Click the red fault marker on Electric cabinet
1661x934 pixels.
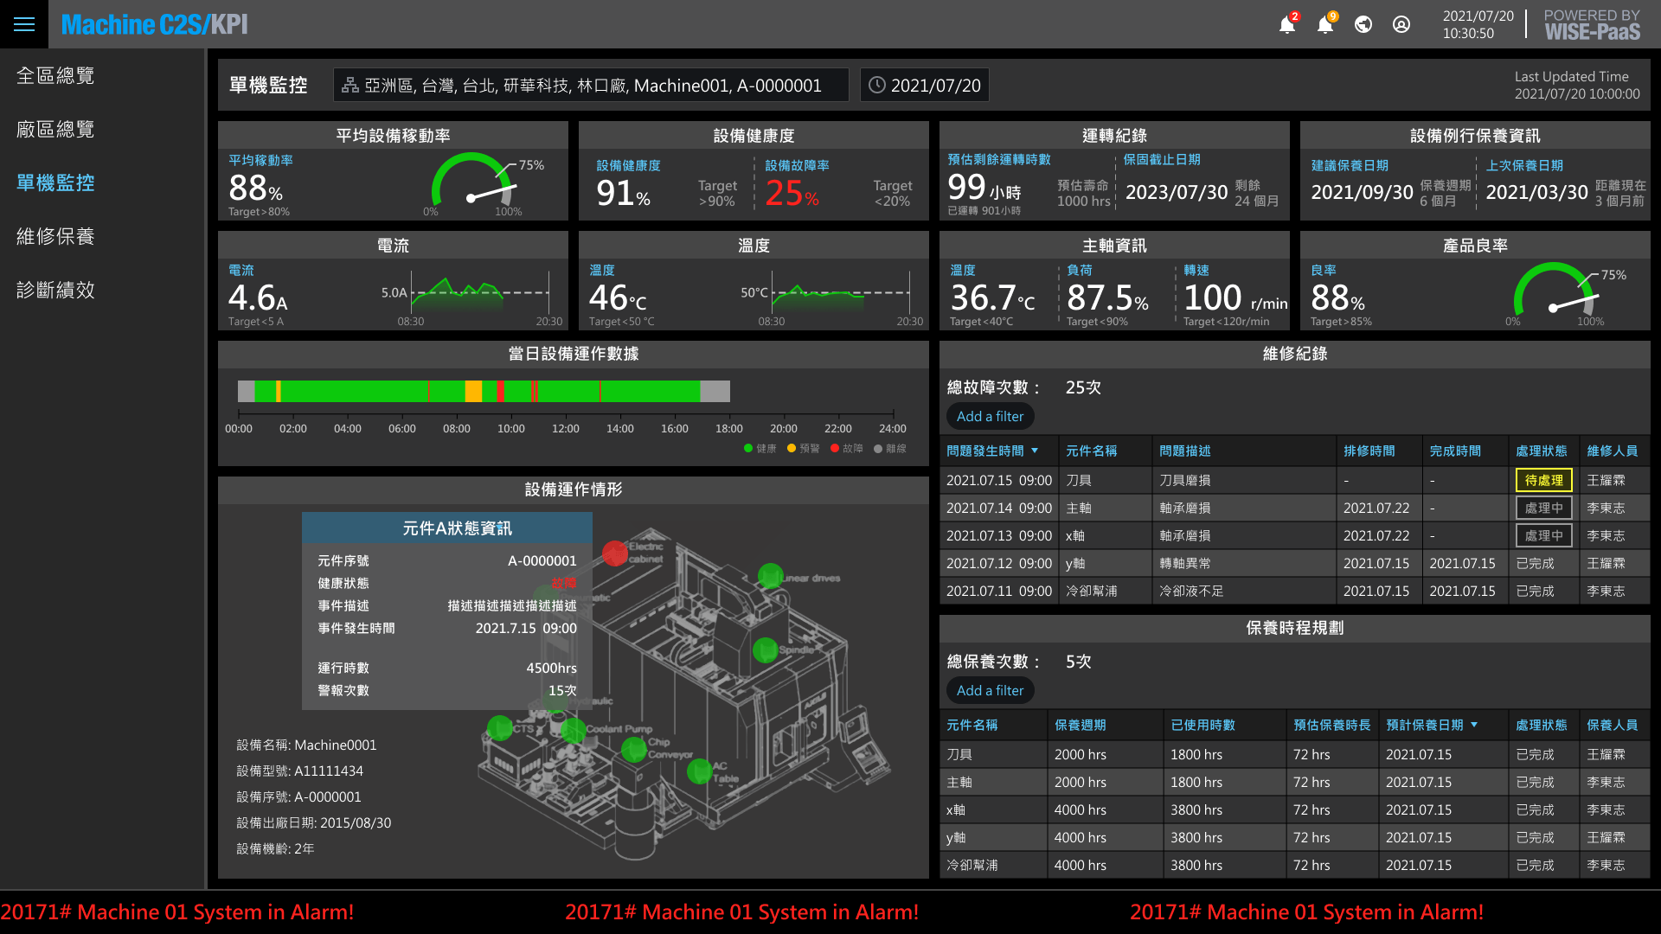(615, 553)
